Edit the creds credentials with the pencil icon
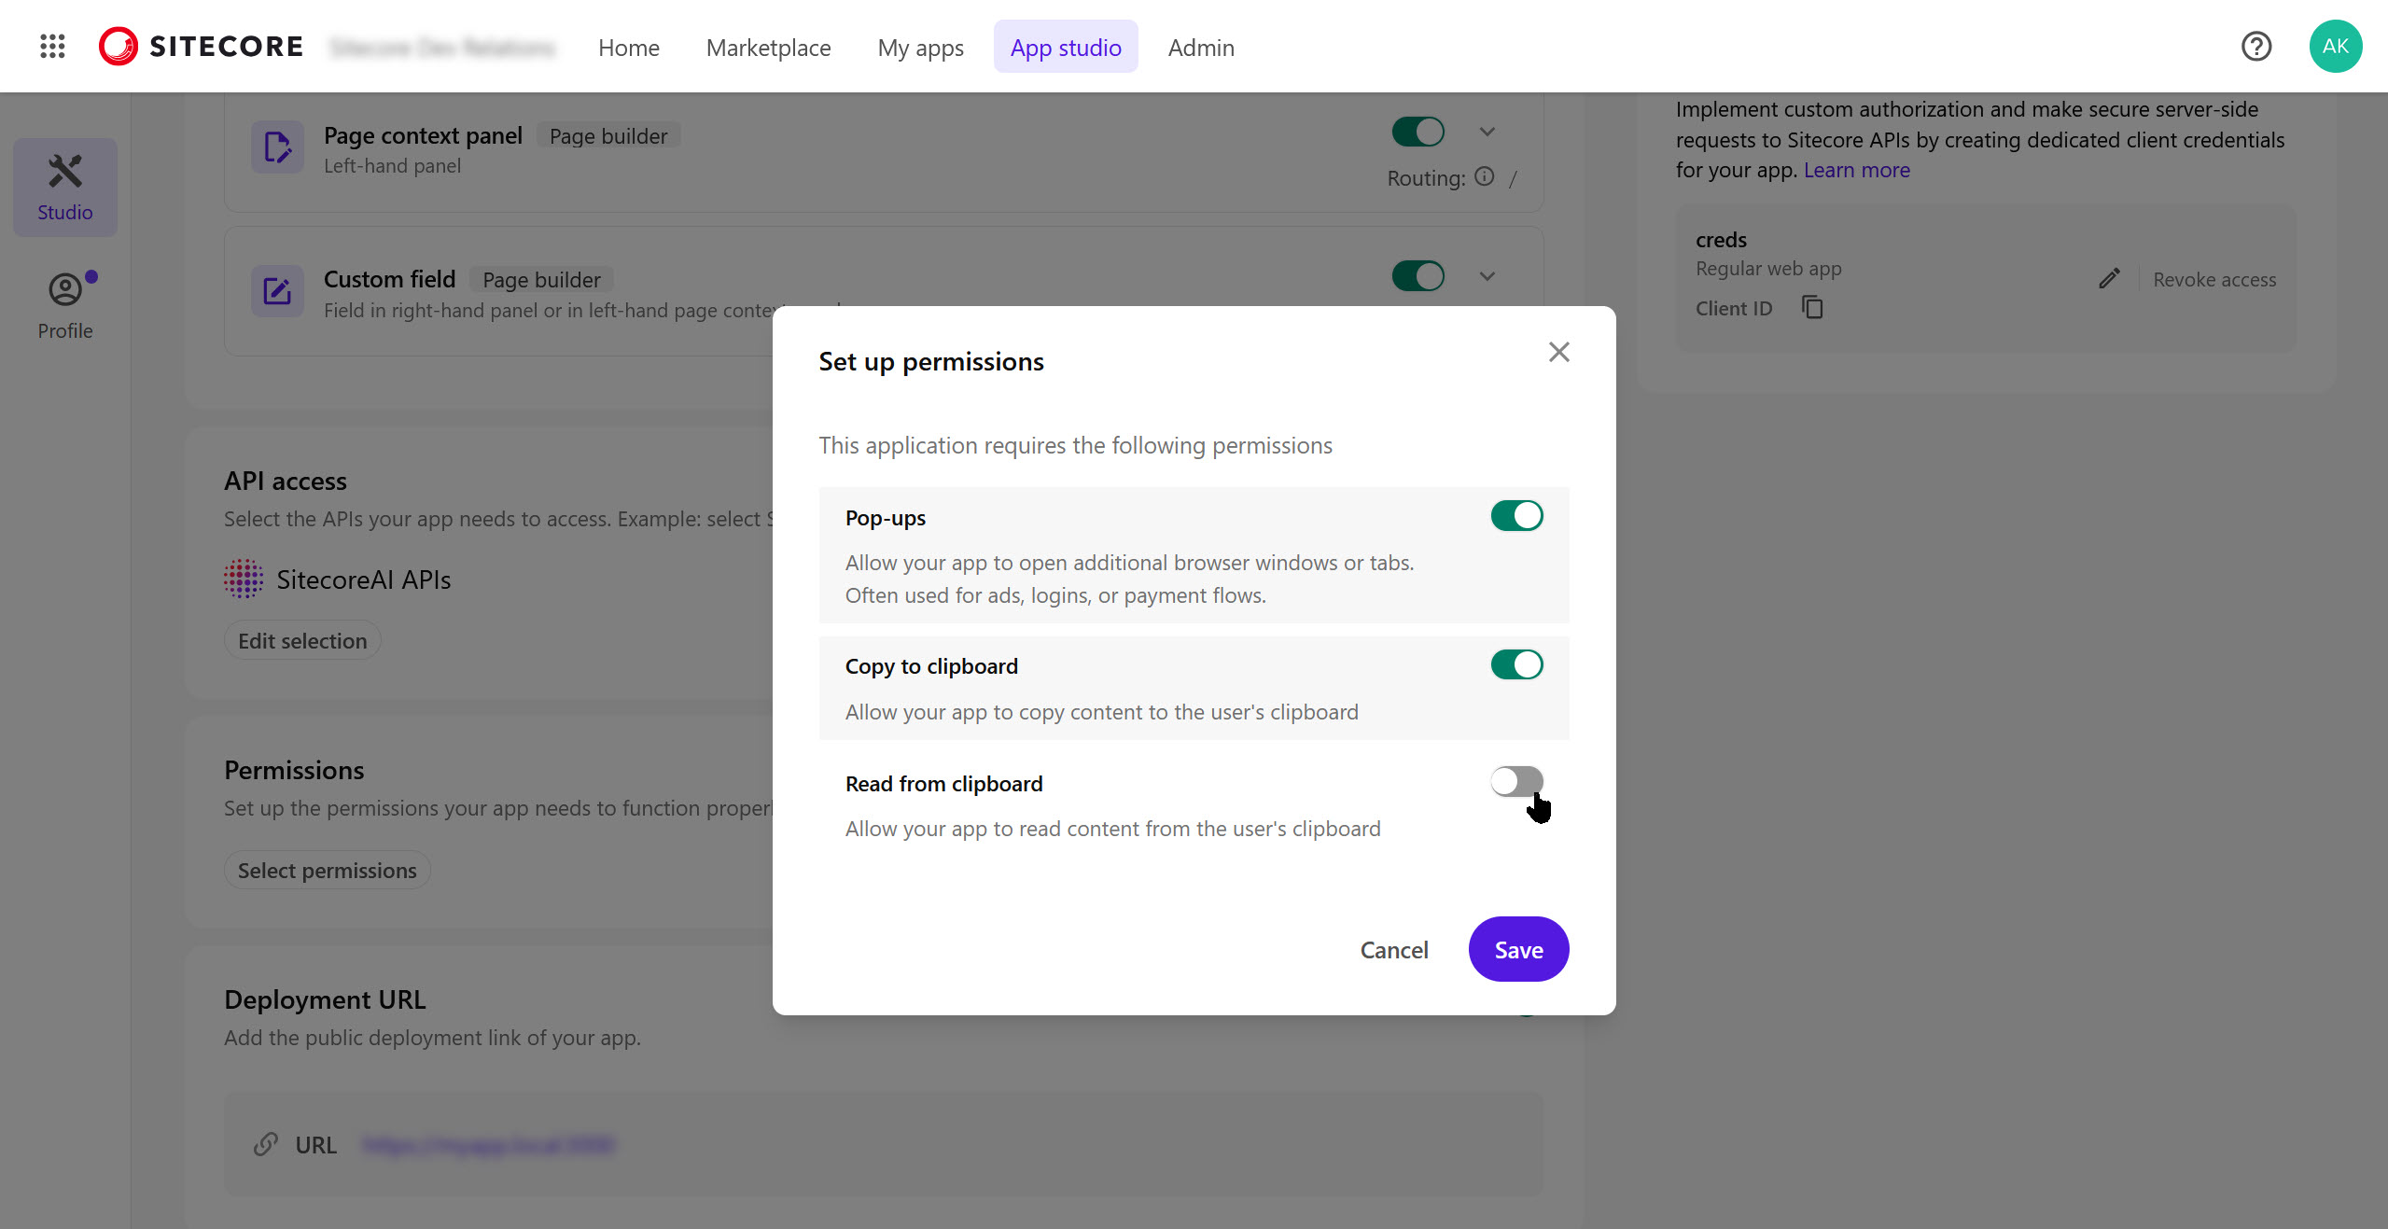This screenshot has width=2388, height=1229. (2108, 278)
